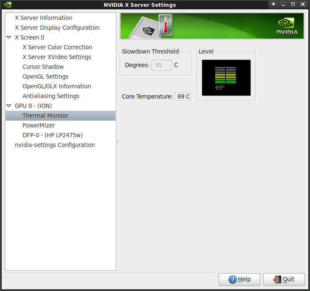Click the NVIDIA eye icon in title bar

pyautogui.click(x=7, y=5)
